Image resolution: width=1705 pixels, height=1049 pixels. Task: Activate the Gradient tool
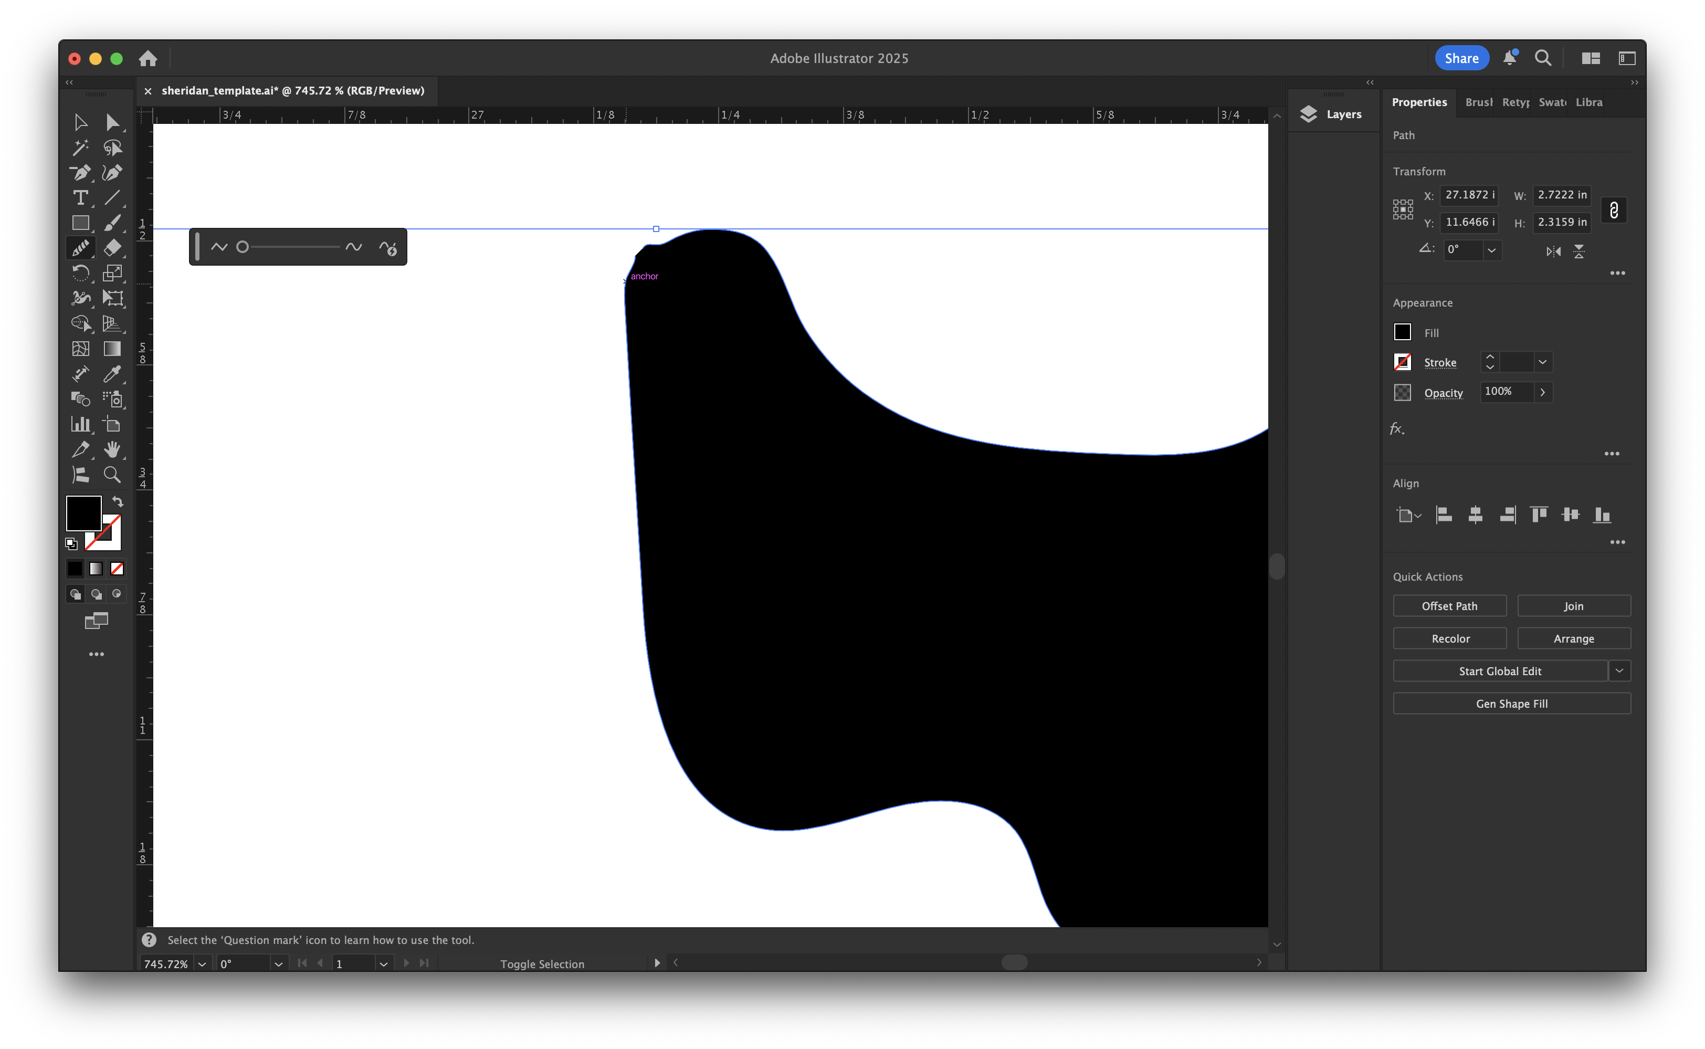tap(113, 348)
